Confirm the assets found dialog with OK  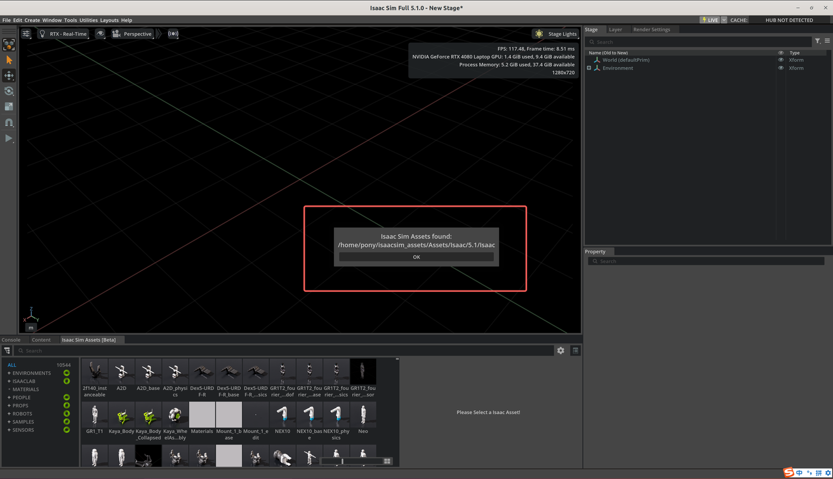(416, 257)
